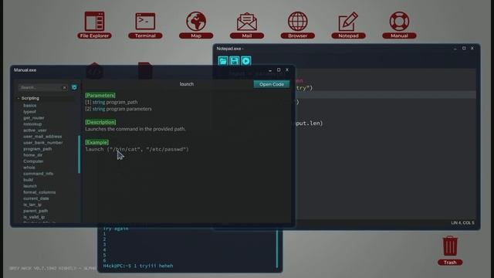494x278 pixels.
Task: Click the Open Code button
Action: 272,84
